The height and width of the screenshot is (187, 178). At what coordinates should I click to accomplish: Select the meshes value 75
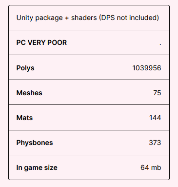click(157, 93)
